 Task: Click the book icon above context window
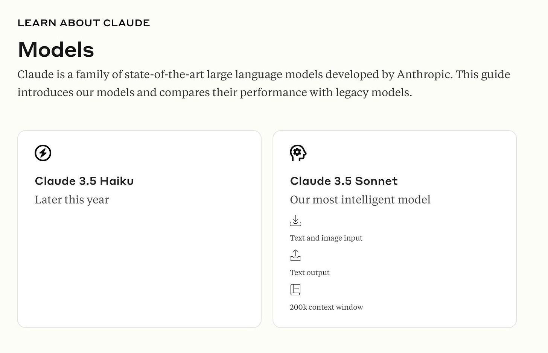[295, 289]
